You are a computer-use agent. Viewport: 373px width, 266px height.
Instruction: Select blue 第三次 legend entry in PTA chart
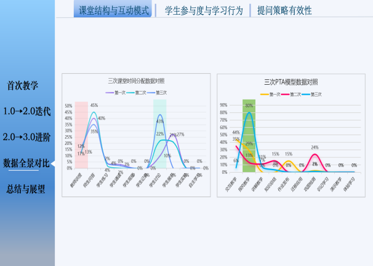click(x=311, y=94)
